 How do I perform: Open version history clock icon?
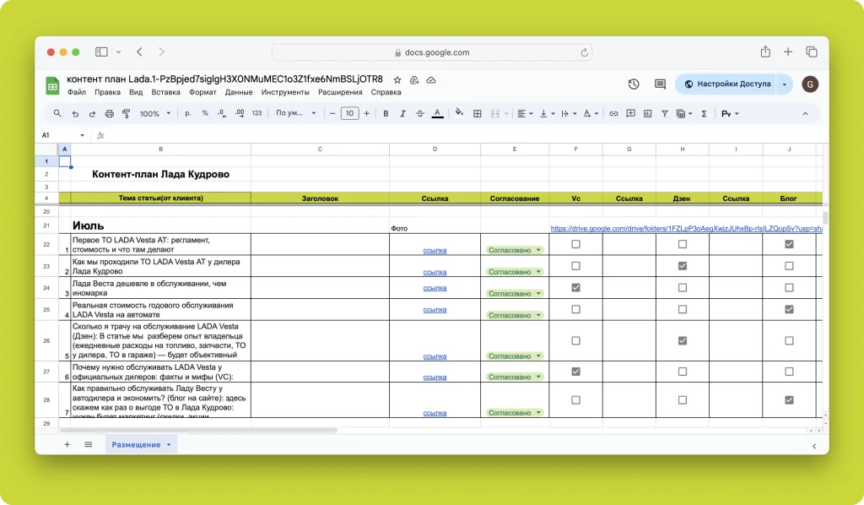(x=634, y=84)
